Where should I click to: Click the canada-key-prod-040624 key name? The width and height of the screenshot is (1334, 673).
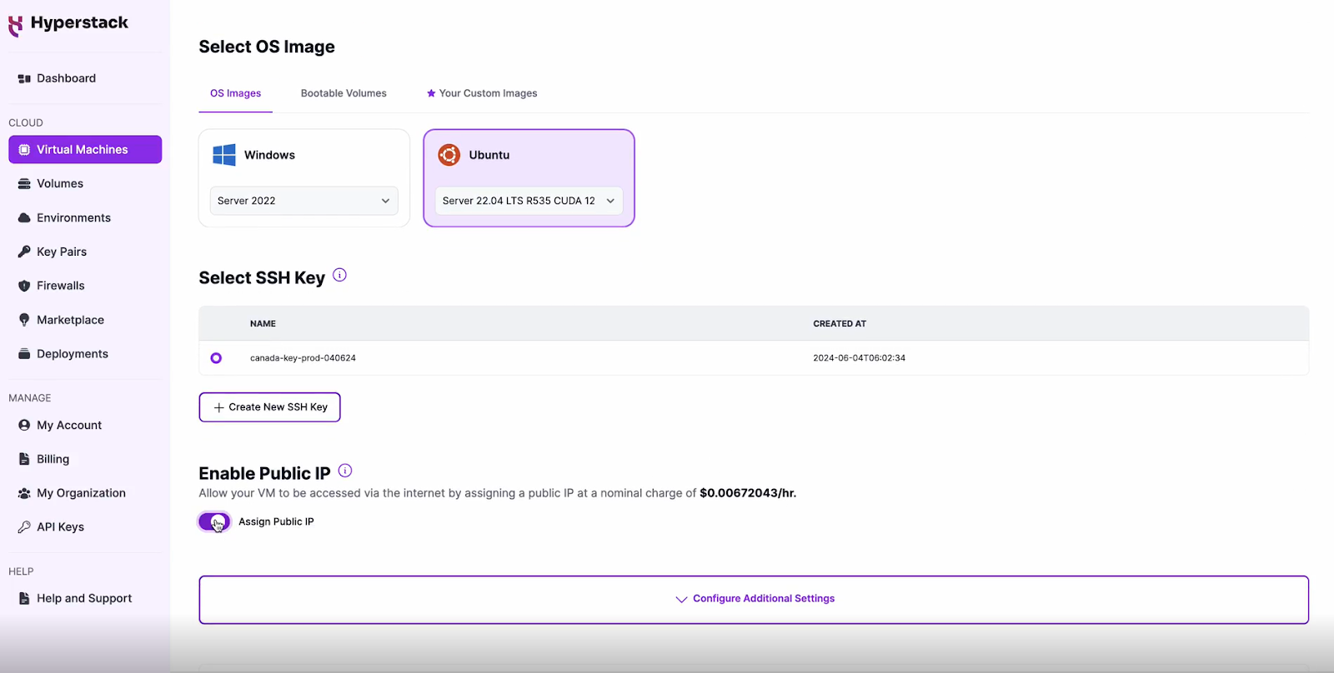pyautogui.click(x=303, y=358)
